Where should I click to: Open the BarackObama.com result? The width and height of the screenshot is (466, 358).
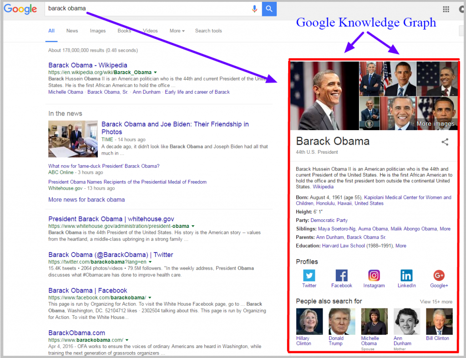tap(76, 333)
